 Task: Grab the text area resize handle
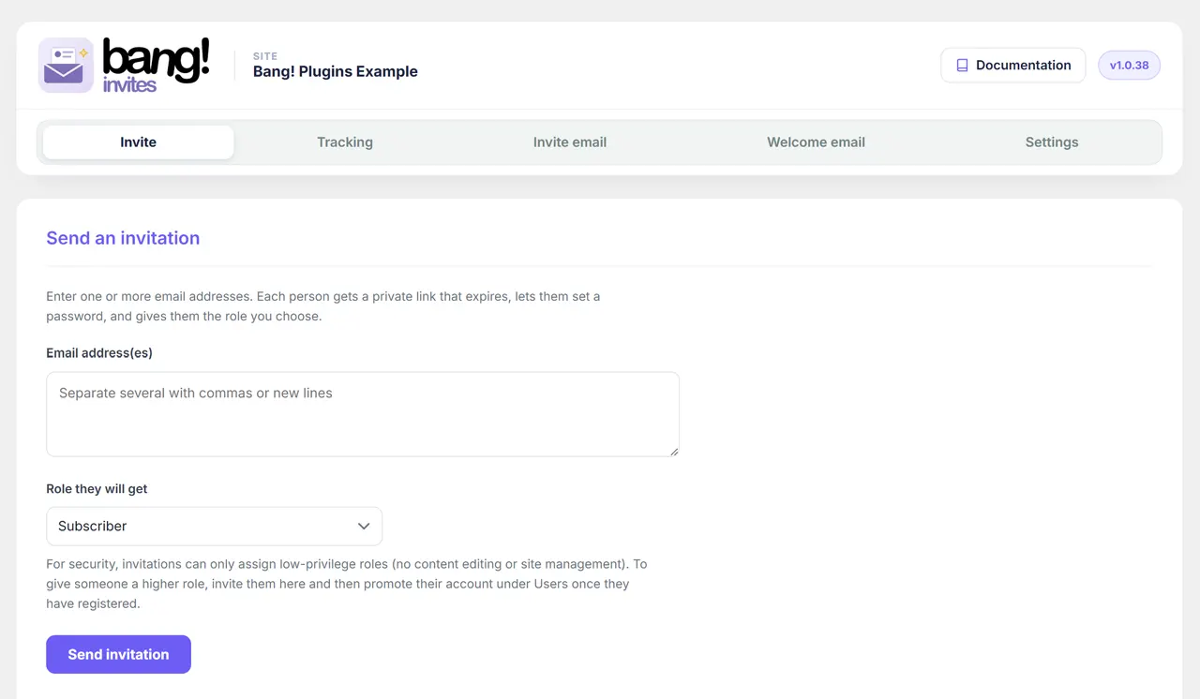[x=673, y=451]
